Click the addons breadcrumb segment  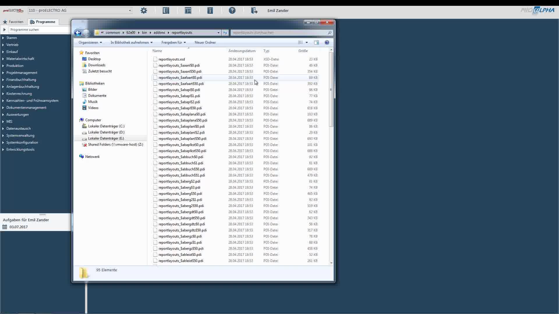click(x=159, y=33)
